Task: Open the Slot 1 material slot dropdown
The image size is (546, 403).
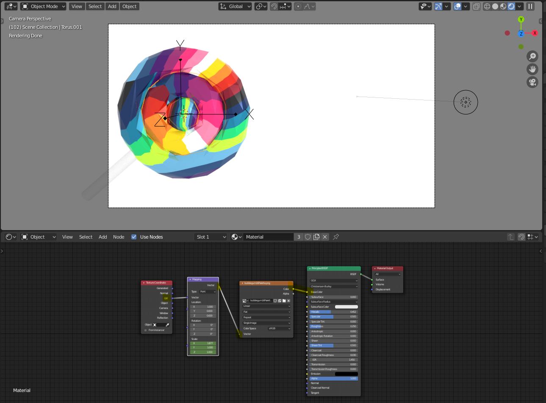Action: pos(211,237)
